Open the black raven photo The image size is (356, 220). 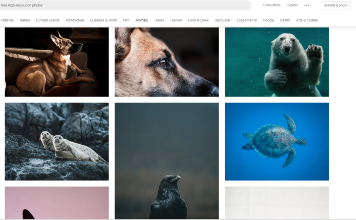(x=166, y=161)
